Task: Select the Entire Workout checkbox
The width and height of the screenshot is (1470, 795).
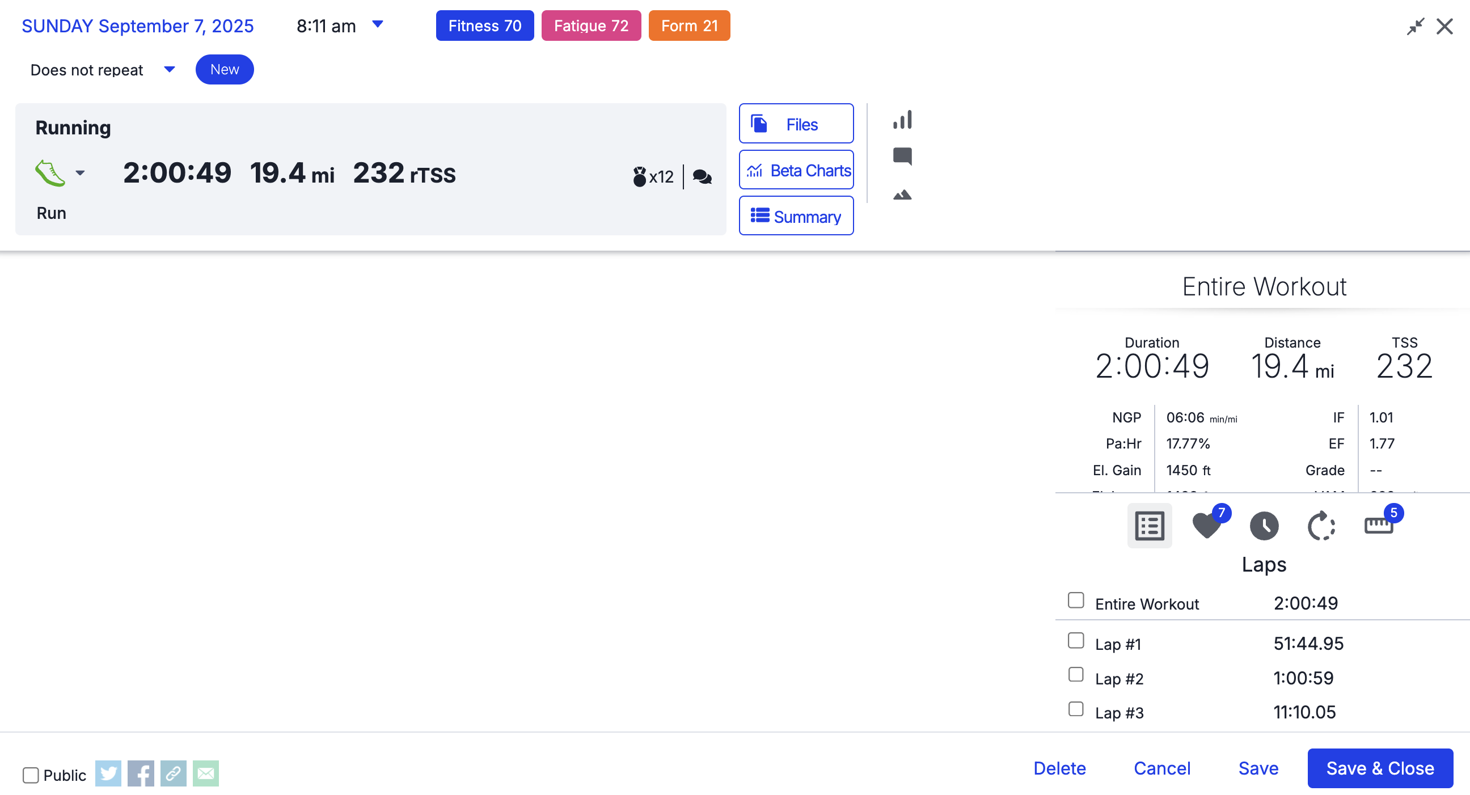Action: pos(1076,601)
